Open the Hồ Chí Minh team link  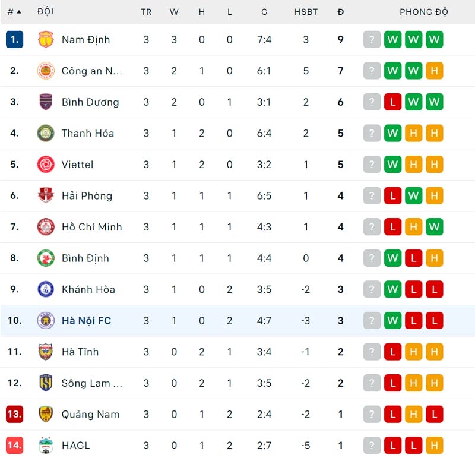(x=91, y=227)
